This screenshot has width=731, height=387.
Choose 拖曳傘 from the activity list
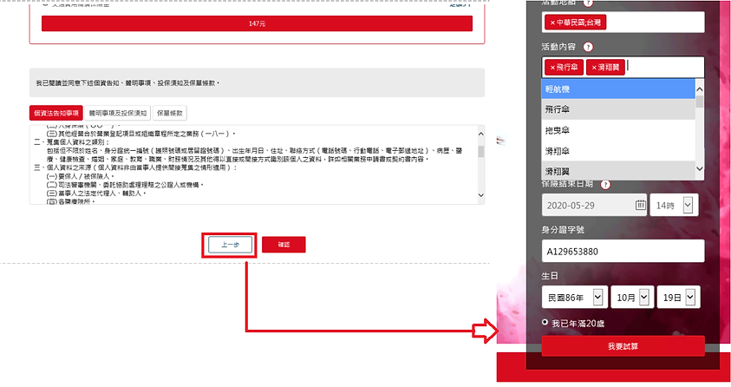coord(618,130)
